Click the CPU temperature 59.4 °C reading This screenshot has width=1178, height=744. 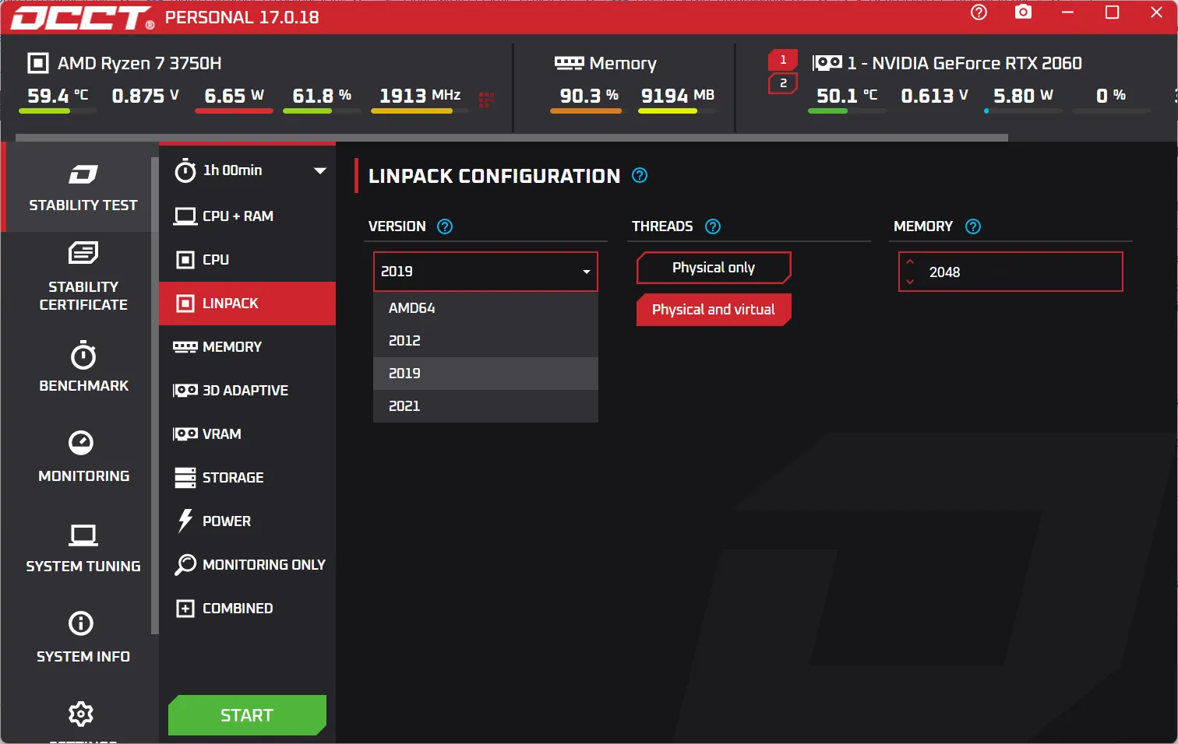click(58, 96)
